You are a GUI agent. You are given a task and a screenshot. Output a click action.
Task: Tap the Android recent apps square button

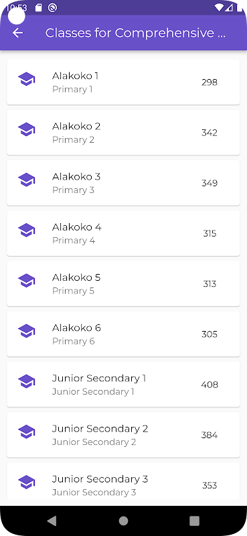(x=194, y=521)
